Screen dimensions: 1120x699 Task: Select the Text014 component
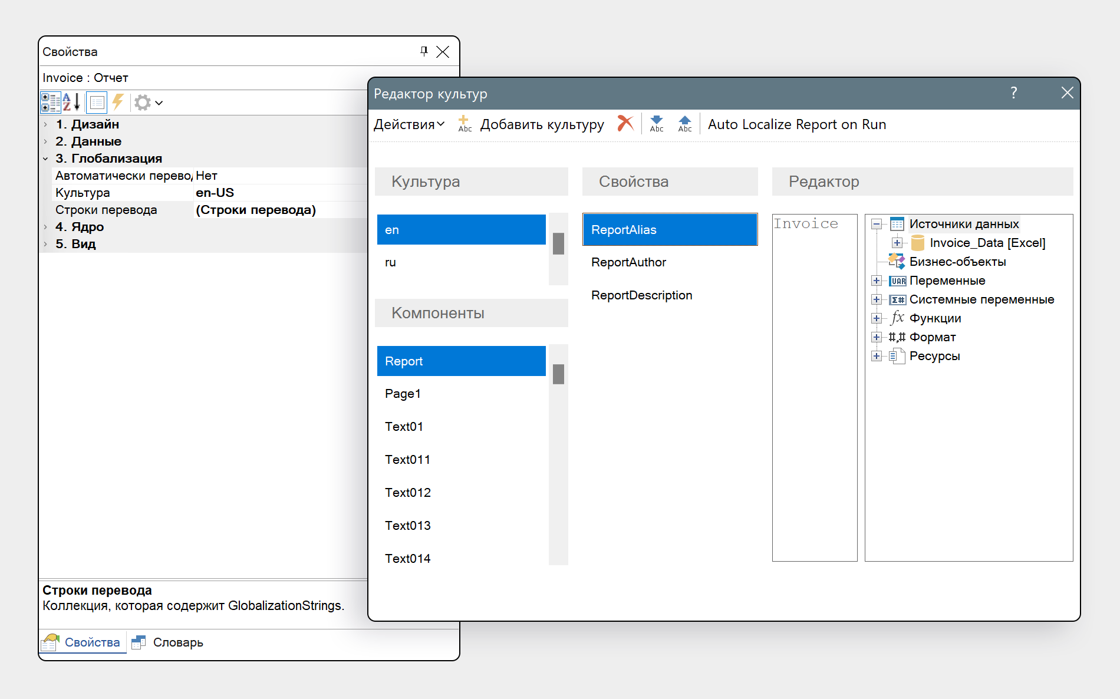[462, 559]
